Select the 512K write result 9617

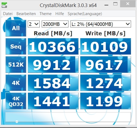click(106, 64)
